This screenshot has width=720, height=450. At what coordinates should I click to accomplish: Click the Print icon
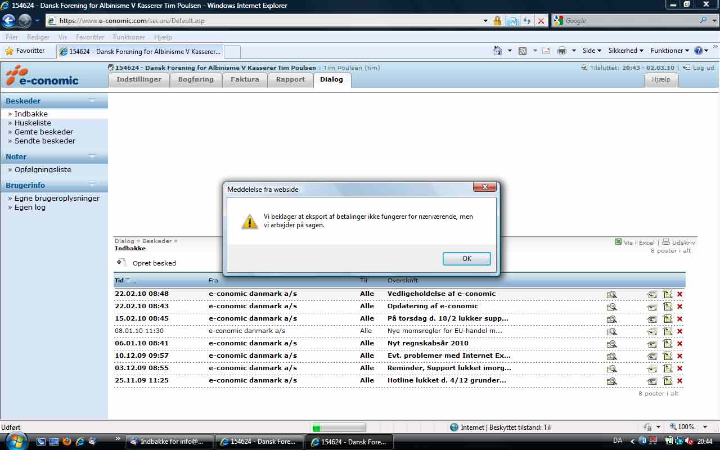tap(561, 51)
